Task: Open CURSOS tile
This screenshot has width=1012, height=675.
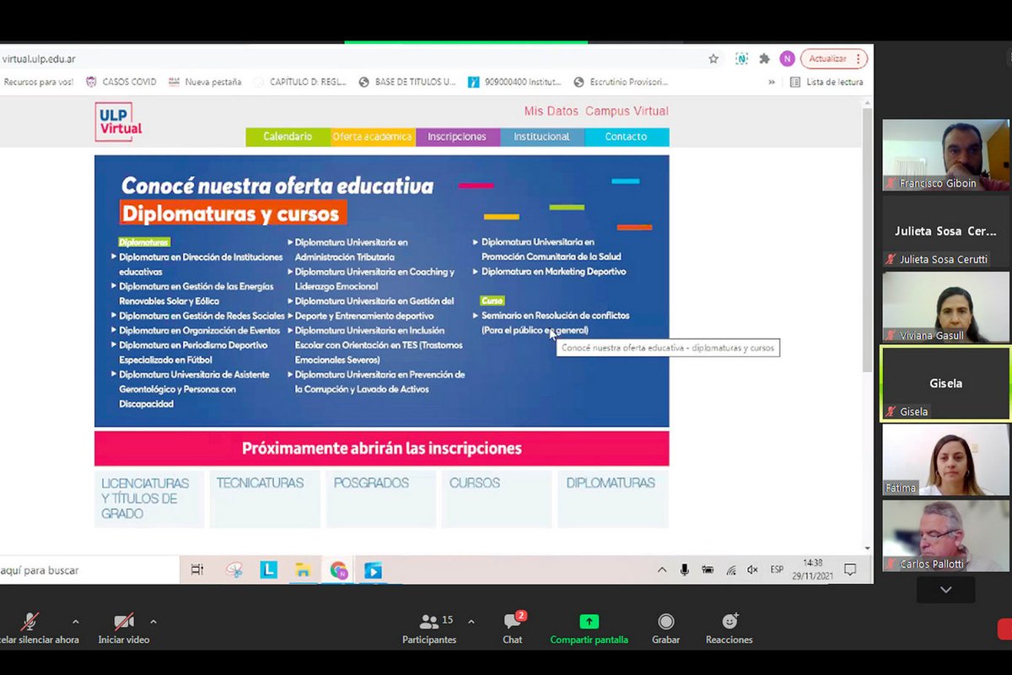Action: pyautogui.click(x=497, y=499)
